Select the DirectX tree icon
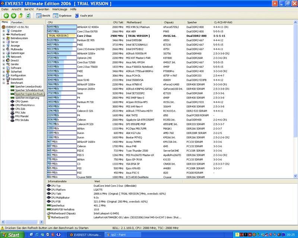 pos(8,60)
